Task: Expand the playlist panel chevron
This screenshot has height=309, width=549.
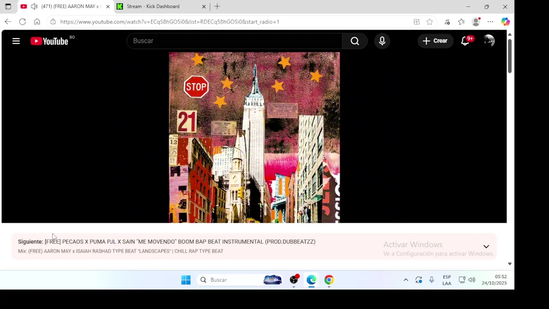Action: (x=486, y=246)
